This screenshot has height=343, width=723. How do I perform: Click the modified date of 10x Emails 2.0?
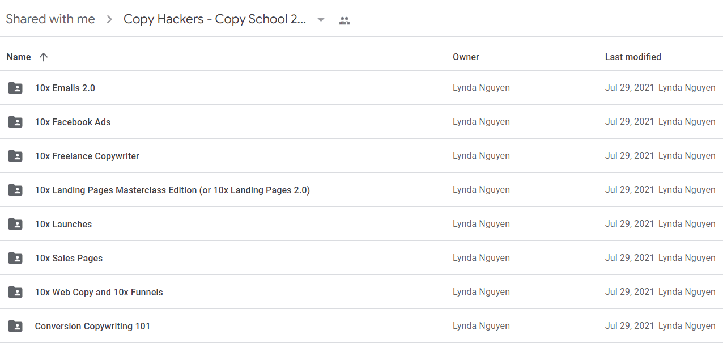[630, 88]
